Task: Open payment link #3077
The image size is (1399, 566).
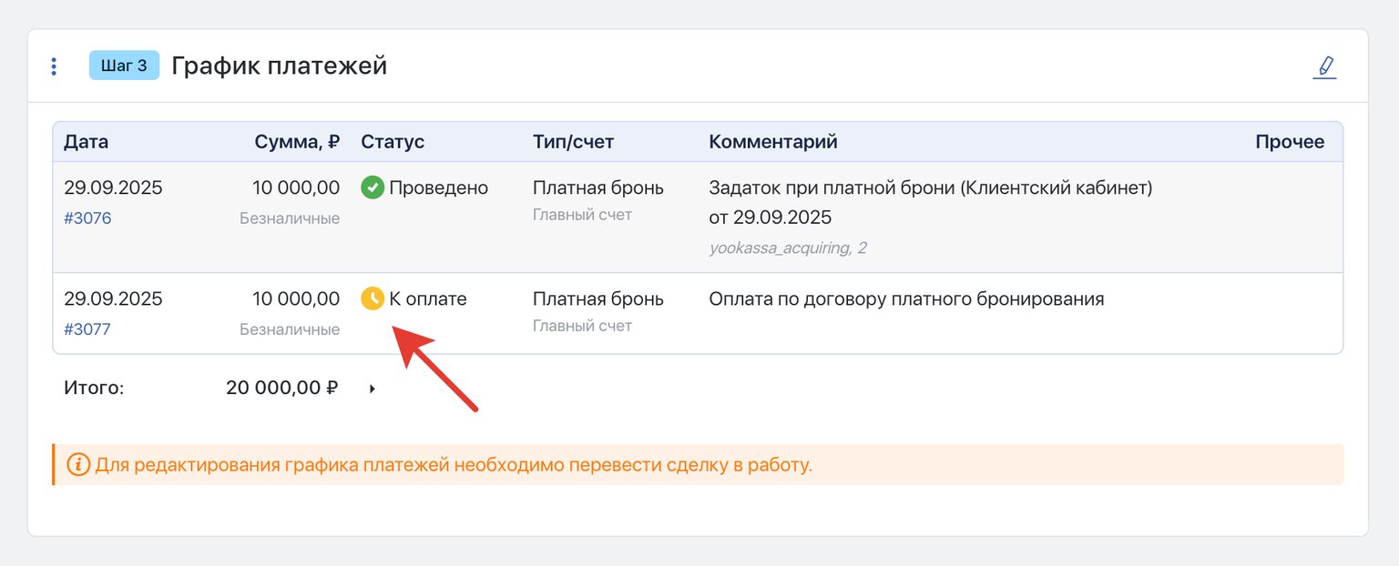Action: tap(87, 329)
